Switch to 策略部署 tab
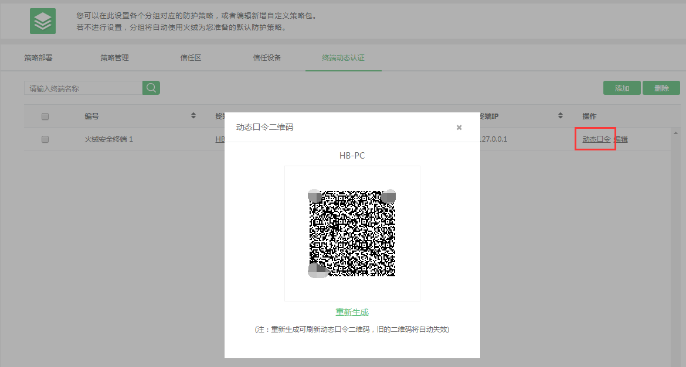The height and width of the screenshot is (367, 686). [39, 58]
